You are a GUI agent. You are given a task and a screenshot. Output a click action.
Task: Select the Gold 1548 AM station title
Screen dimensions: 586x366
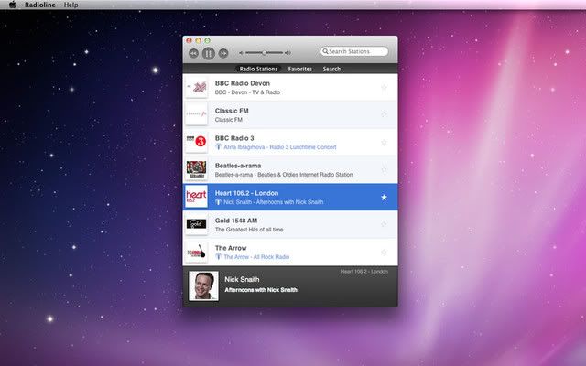tap(236, 221)
